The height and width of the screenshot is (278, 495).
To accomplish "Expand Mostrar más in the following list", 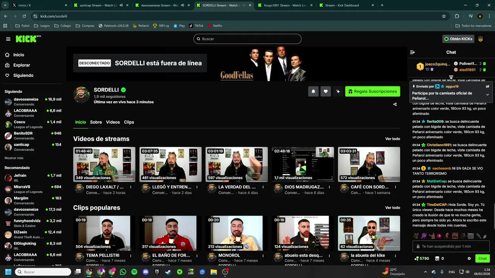I will tap(14, 158).
